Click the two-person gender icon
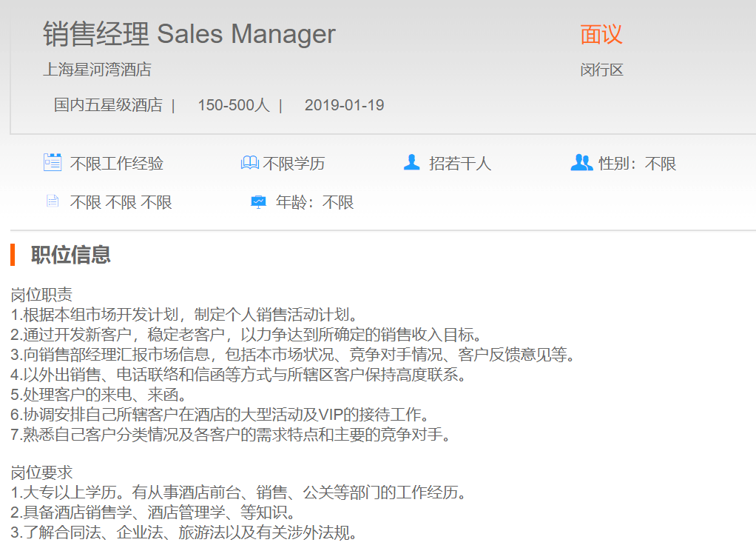Viewport: 756px width, 551px height. coord(581,162)
